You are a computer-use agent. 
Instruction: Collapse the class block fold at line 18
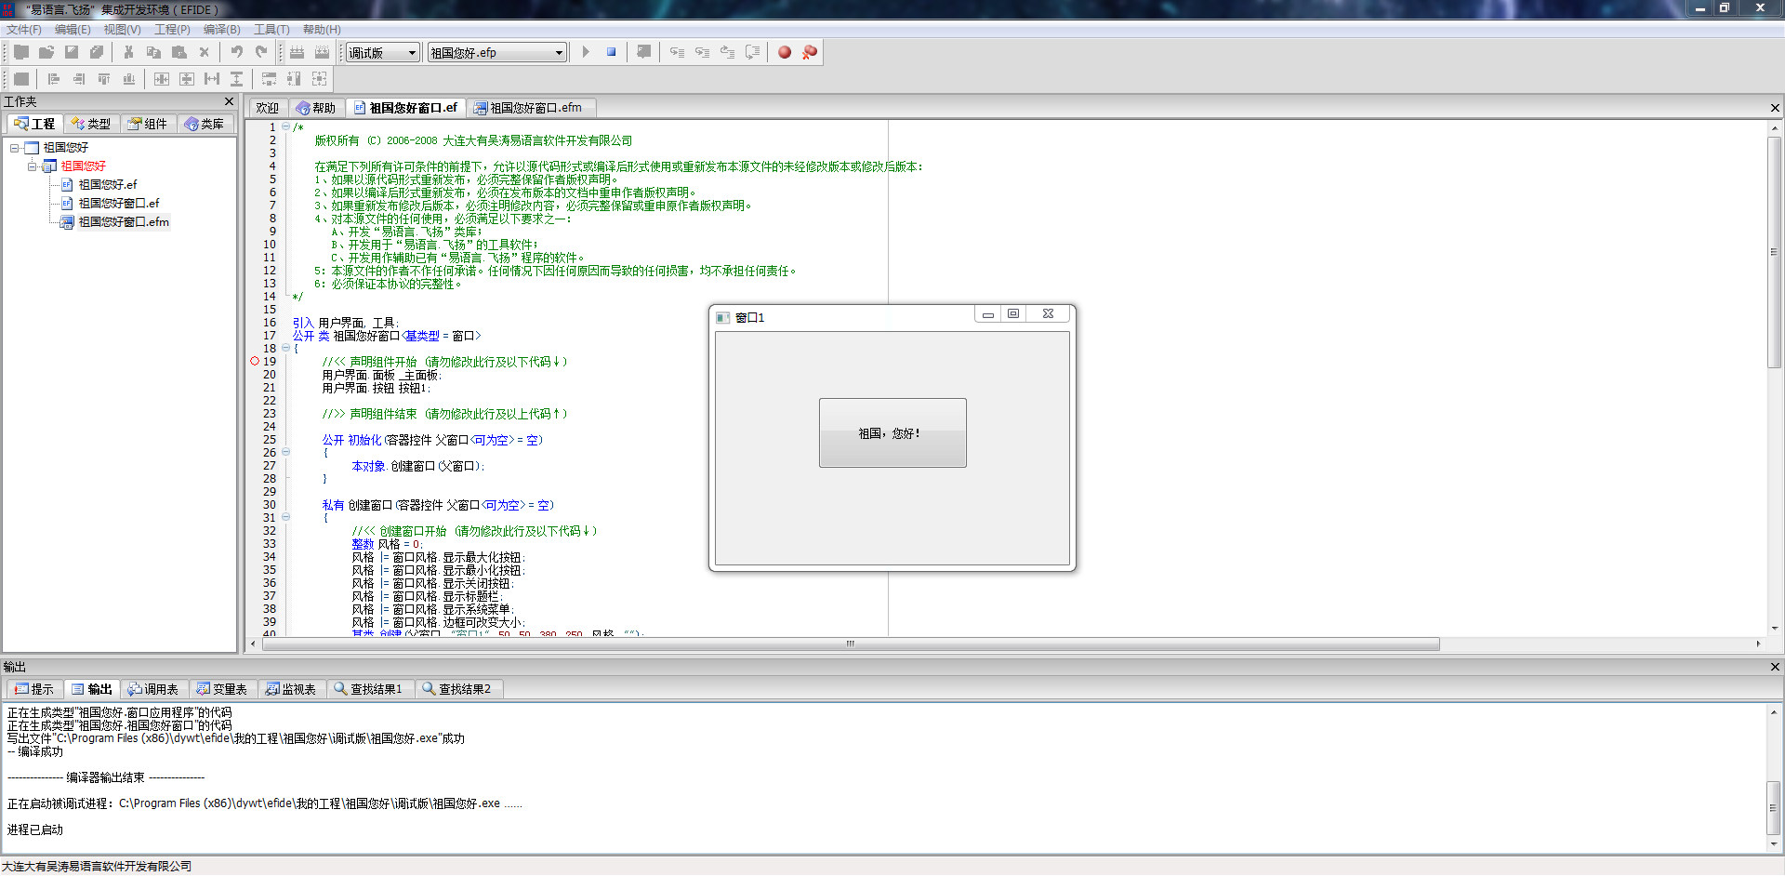pyautogui.click(x=285, y=349)
